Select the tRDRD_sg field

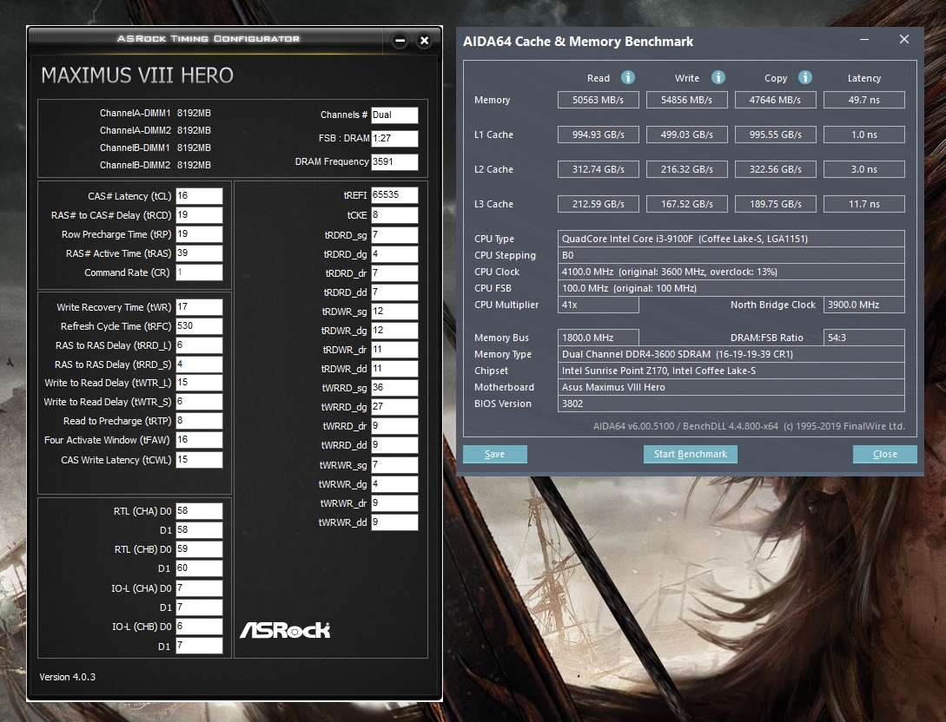tap(394, 235)
